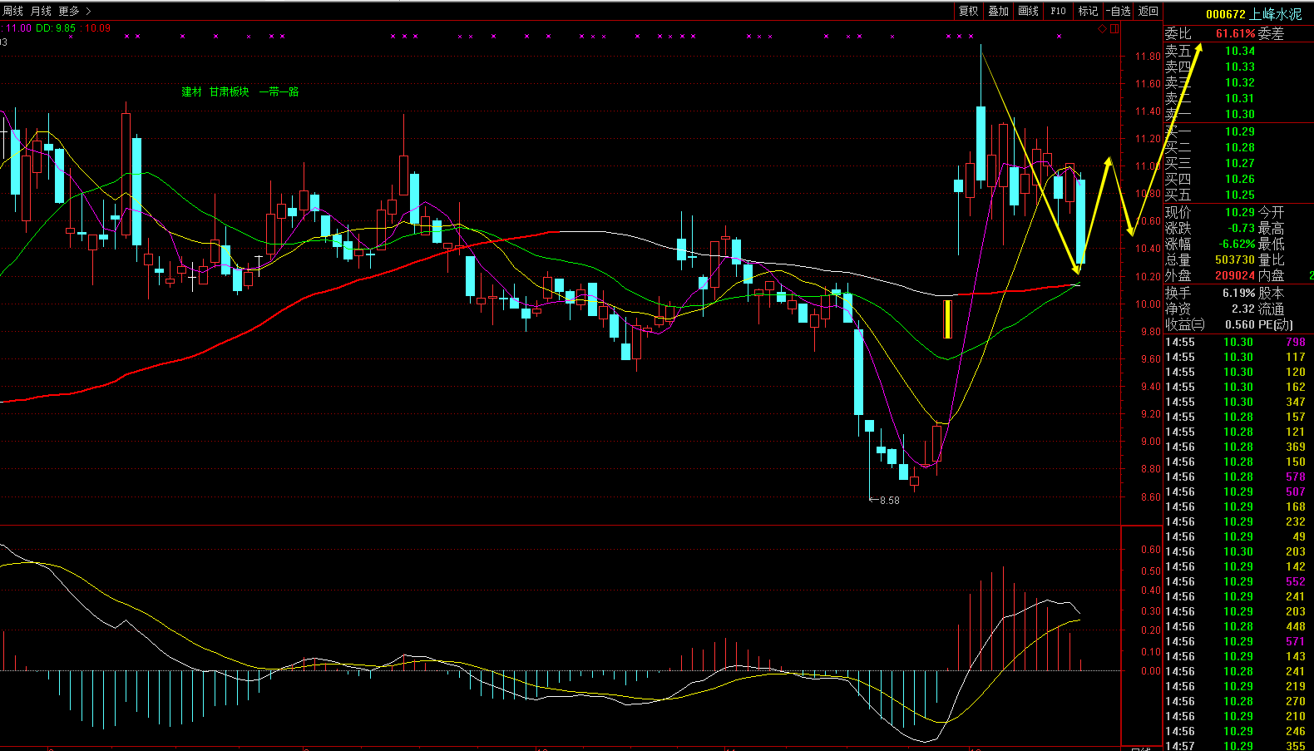Click the red diamond icon above the chart
The height and width of the screenshot is (751, 1314).
[1103, 29]
